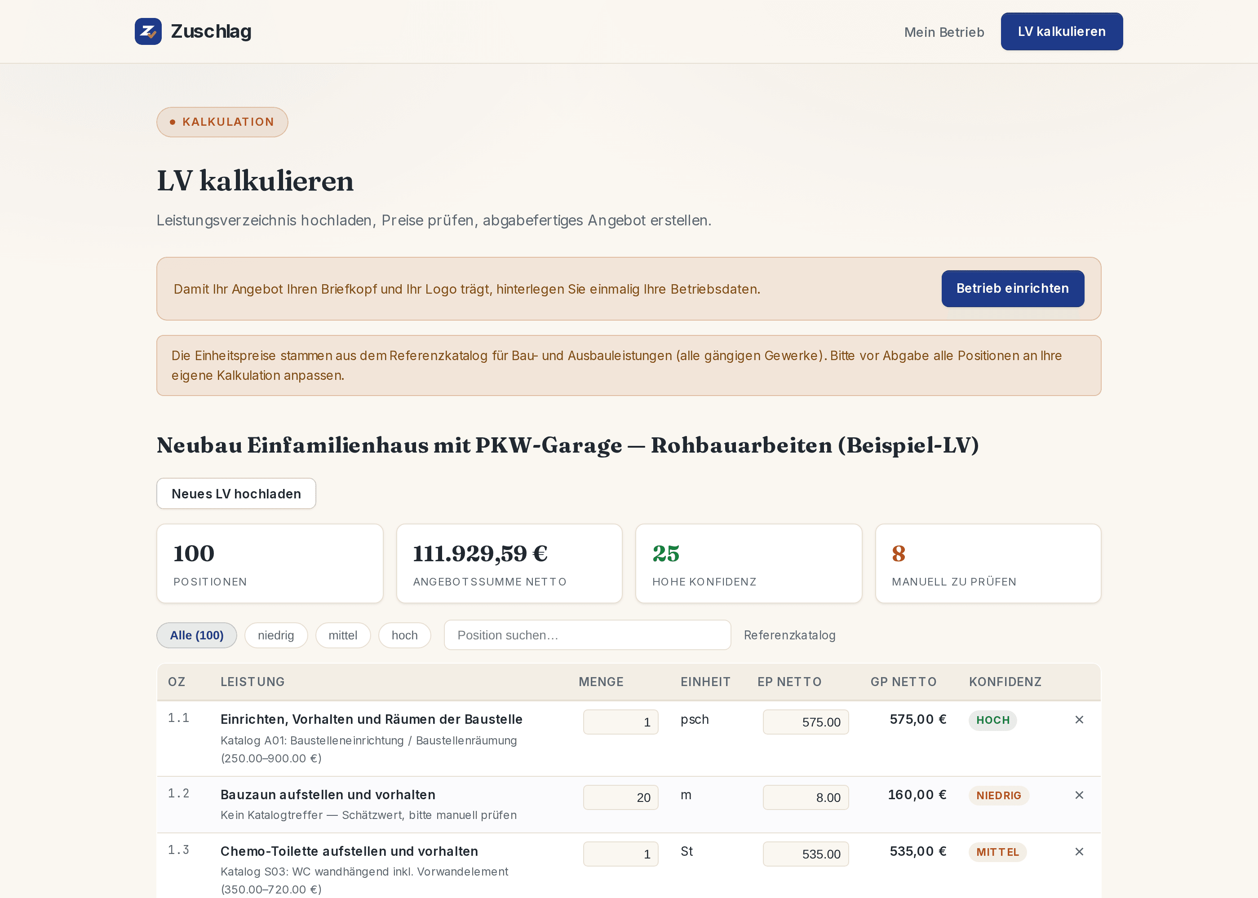The width and height of the screenshot is (1258, 898).
Task: Click the Zuschlag brand name
Action: (x=211, y=31)
